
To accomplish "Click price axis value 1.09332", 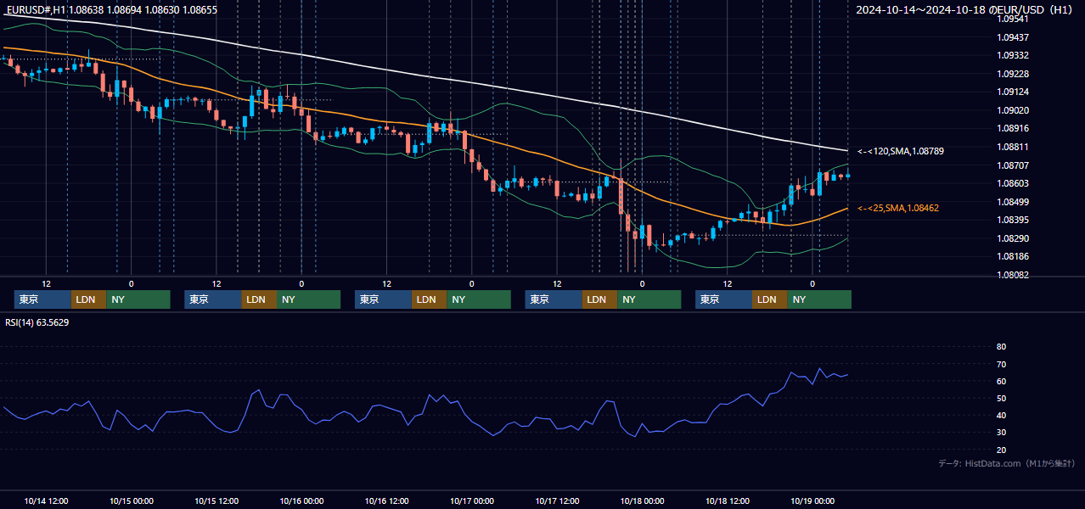I will (1013, 55).
